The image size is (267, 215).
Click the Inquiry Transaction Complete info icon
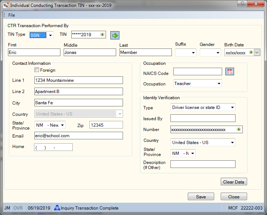point(57,208)
